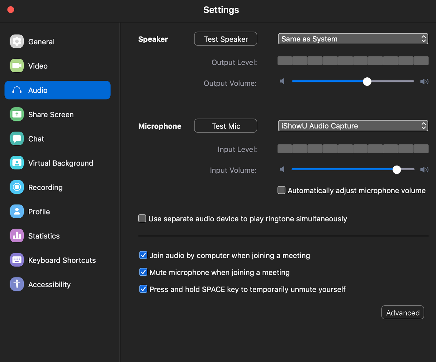Open Advanced audio settings

(402, 313)
